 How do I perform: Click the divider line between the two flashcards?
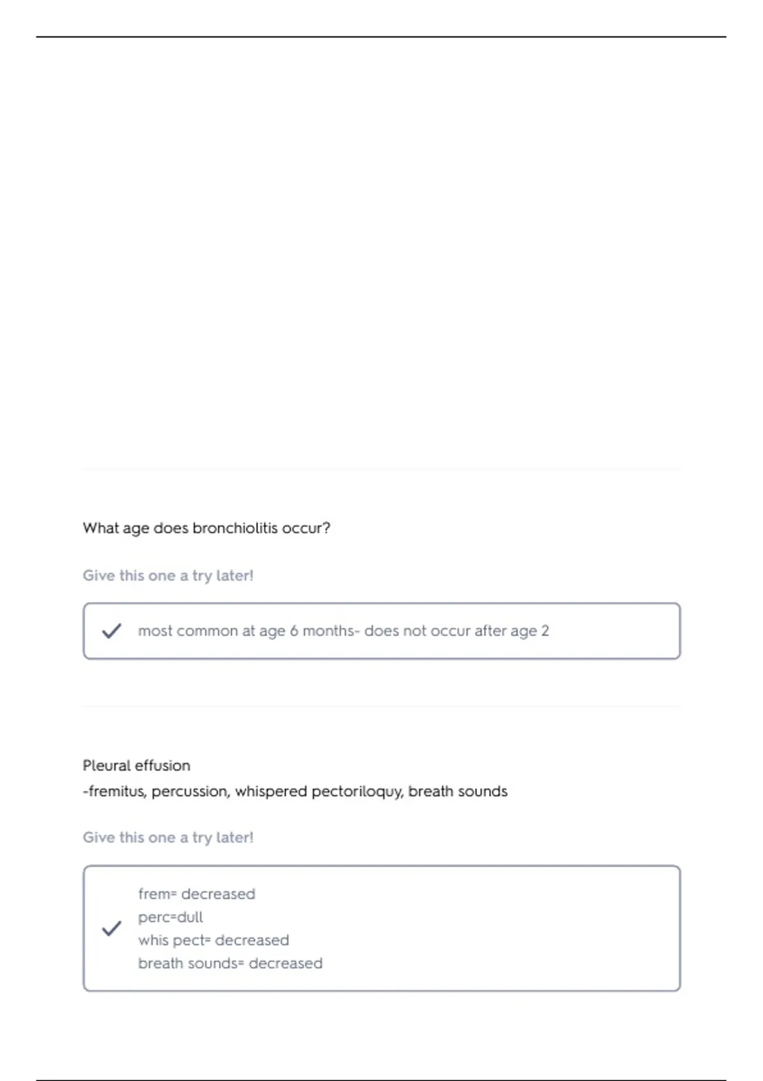(x=381, y=706)
